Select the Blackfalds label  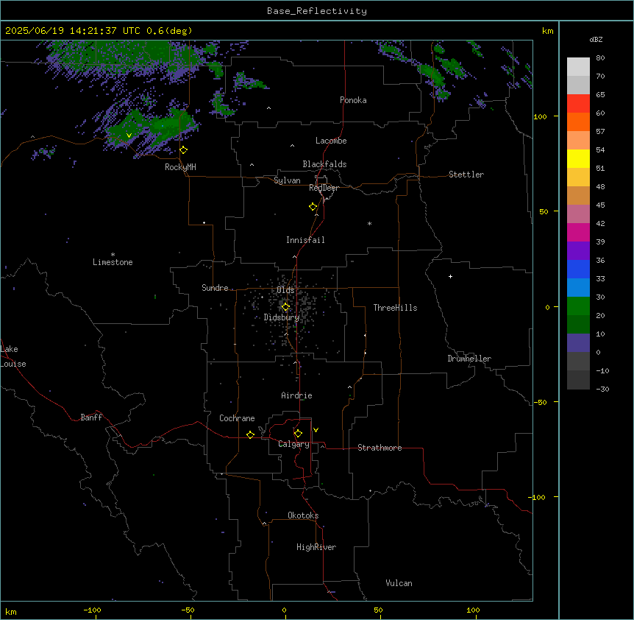pos(324,164)
